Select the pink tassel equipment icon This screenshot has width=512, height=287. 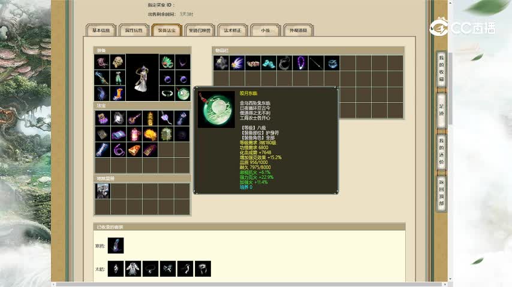pyautogui.click(x=102, y=62)
